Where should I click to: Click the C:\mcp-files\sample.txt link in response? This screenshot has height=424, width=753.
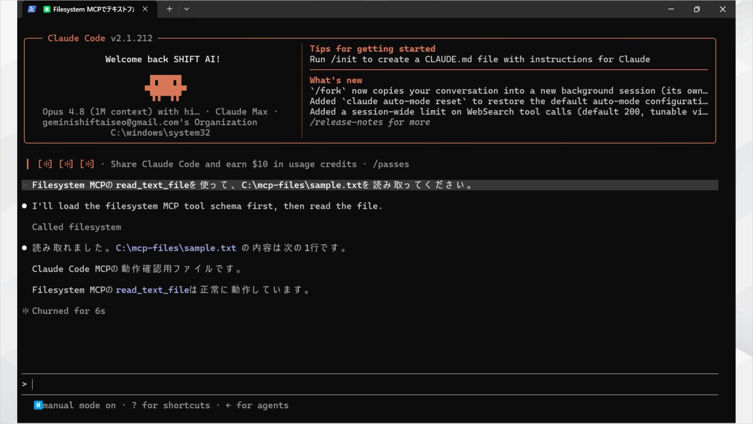point(176,248)
